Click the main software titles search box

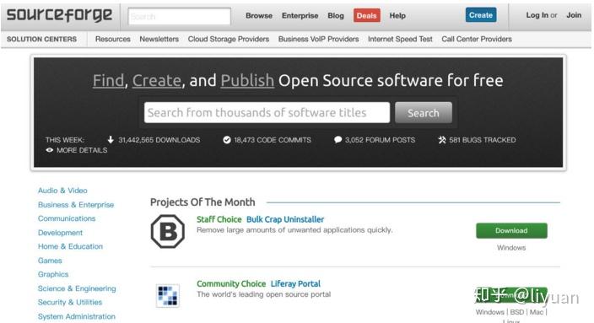click(267, 112)
